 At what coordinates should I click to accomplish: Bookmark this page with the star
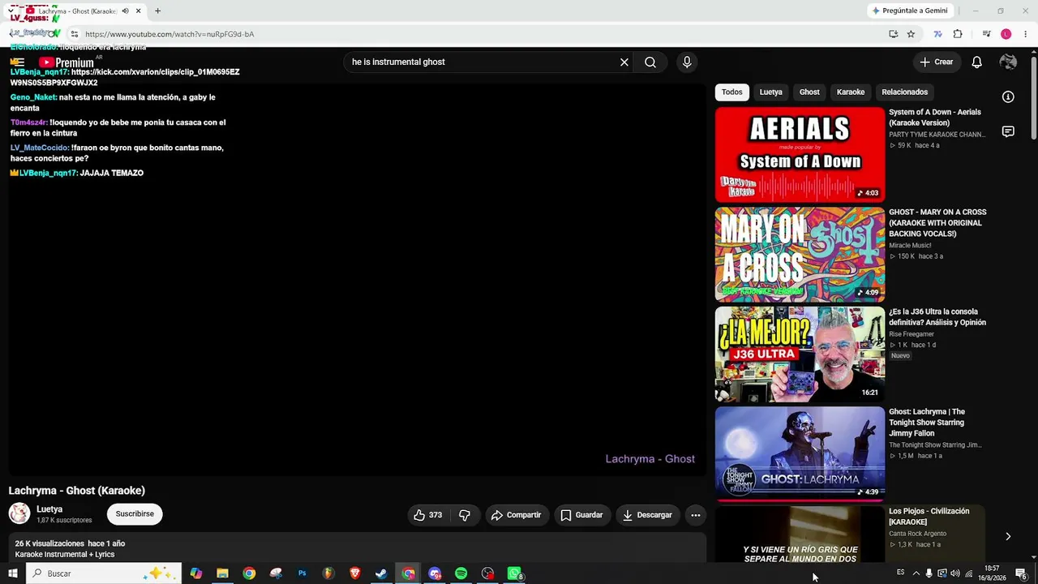911,34
